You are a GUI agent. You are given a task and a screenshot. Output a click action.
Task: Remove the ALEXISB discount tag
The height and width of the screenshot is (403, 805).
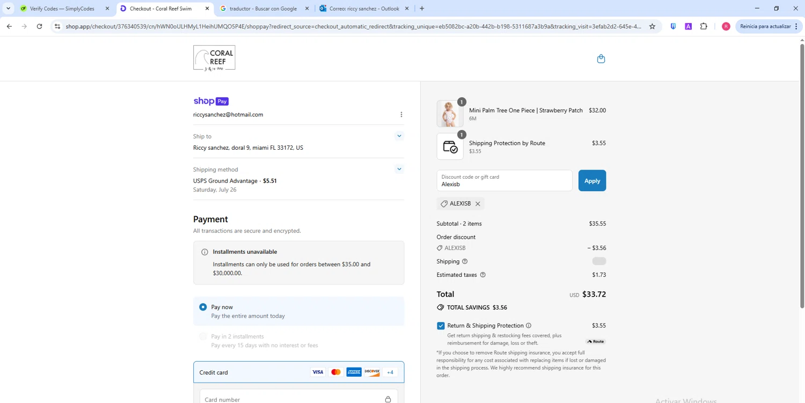478,204
